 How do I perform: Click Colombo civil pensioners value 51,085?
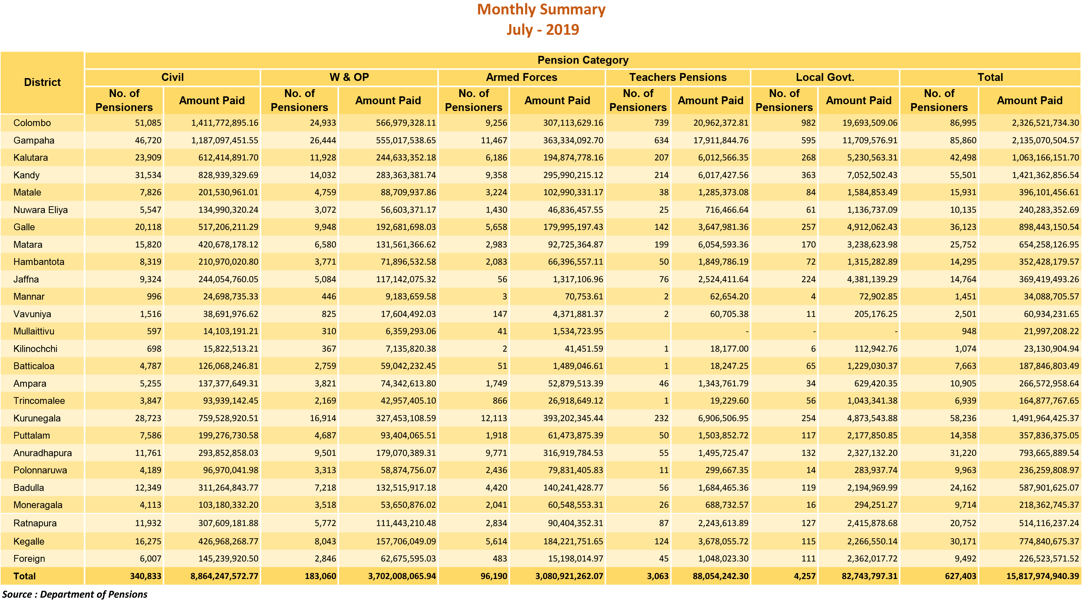pos(148,123)
